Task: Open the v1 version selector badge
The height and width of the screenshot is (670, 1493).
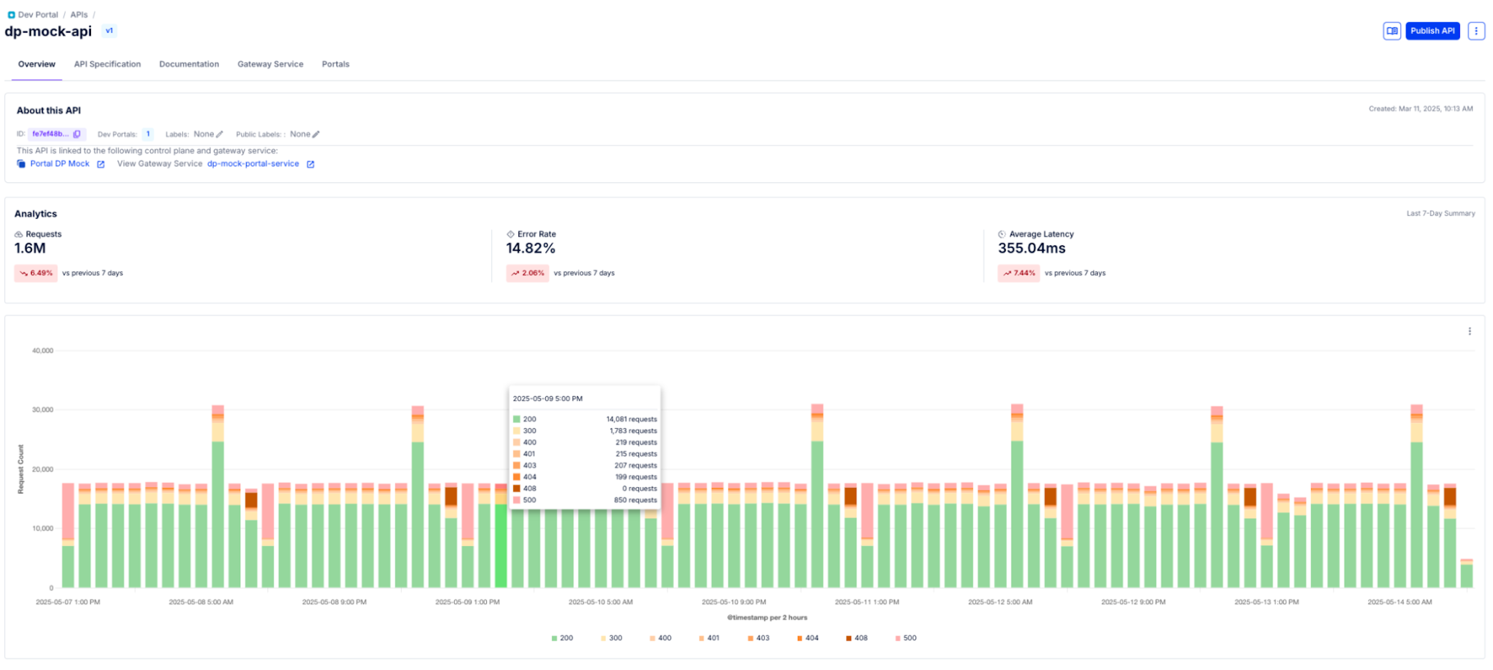Action: click(x=109, y=31)
